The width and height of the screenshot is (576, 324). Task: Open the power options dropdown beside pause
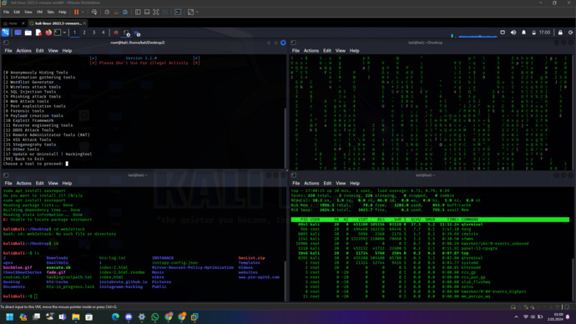83,13
